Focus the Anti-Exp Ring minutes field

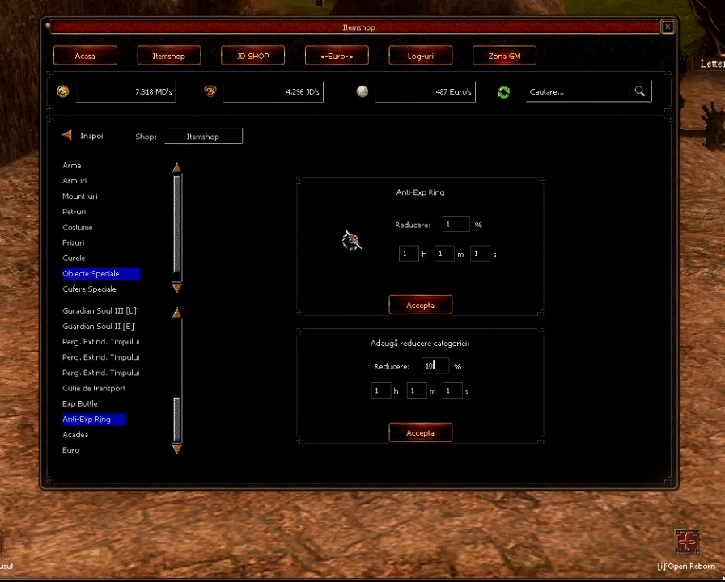pyautogui.click(x=444, y=254)
